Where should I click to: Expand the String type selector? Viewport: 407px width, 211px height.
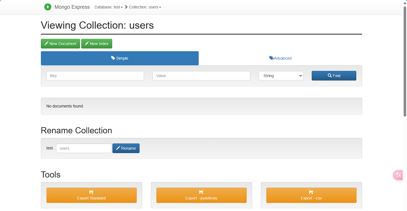[x=281, y=76]
